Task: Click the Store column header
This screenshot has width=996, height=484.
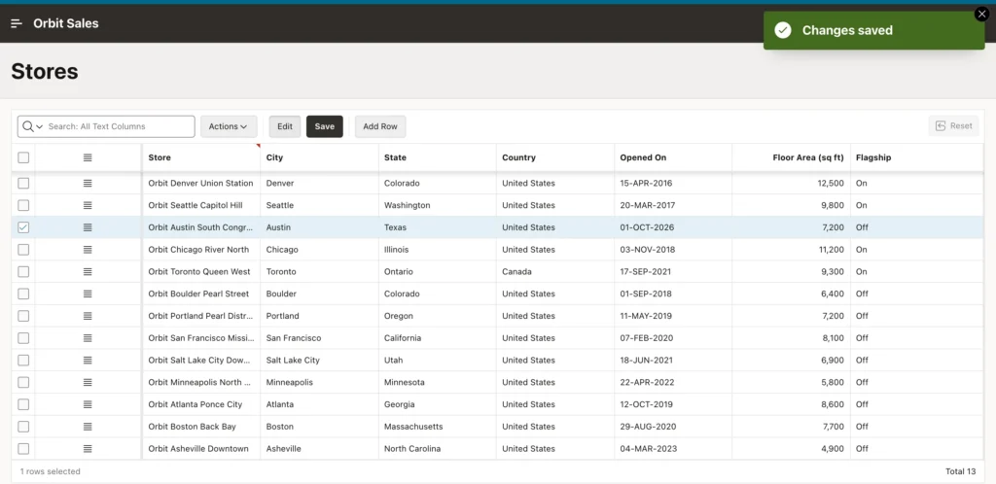Action: pyautogui.click(x=201, y=157)
